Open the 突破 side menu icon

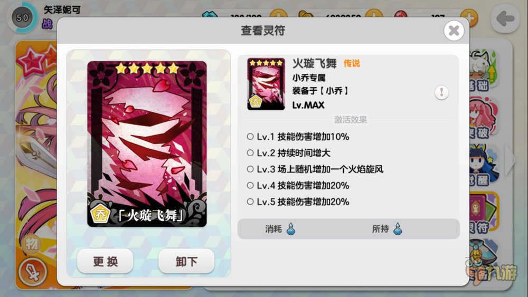tap(483, 118)
